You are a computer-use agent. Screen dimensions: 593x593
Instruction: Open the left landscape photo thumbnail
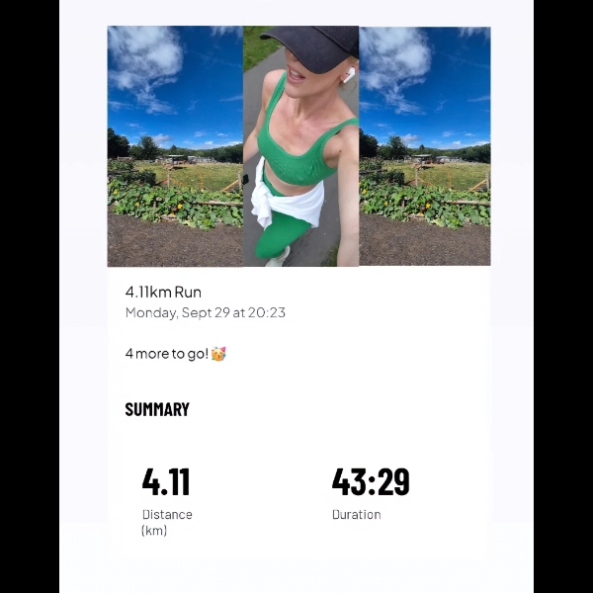pyautogui.click(x=175, y=146)
